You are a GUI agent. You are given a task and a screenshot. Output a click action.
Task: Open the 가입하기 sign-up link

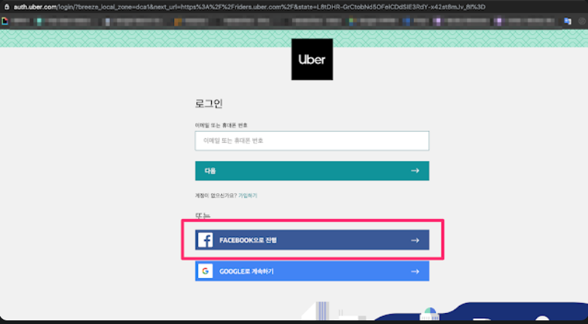[248, 196]
